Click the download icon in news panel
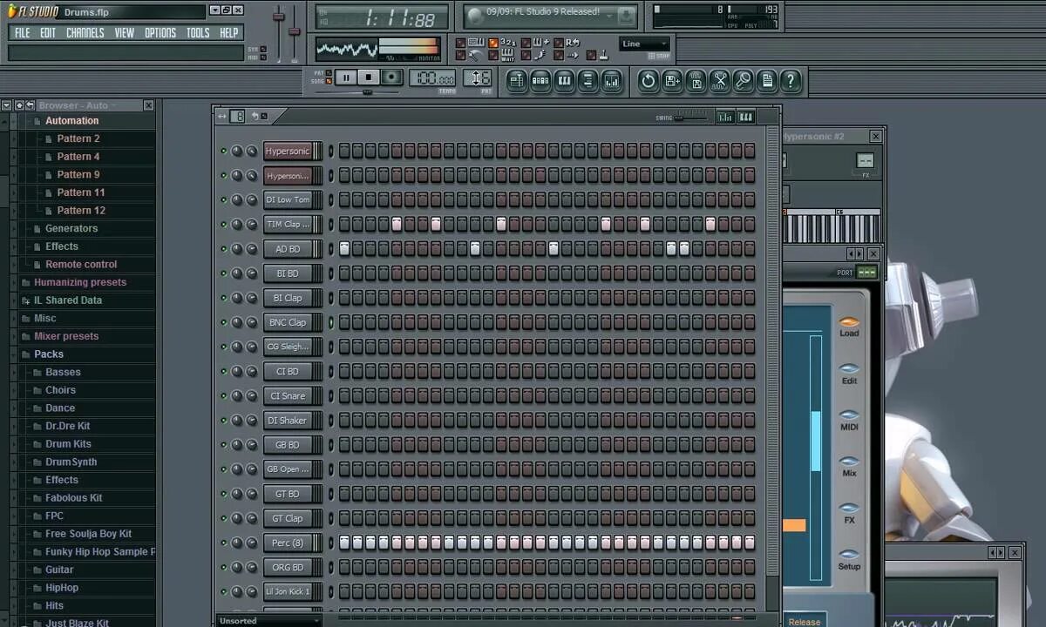Viewport: 1046px width, 627px height. [x=626, y=16]
